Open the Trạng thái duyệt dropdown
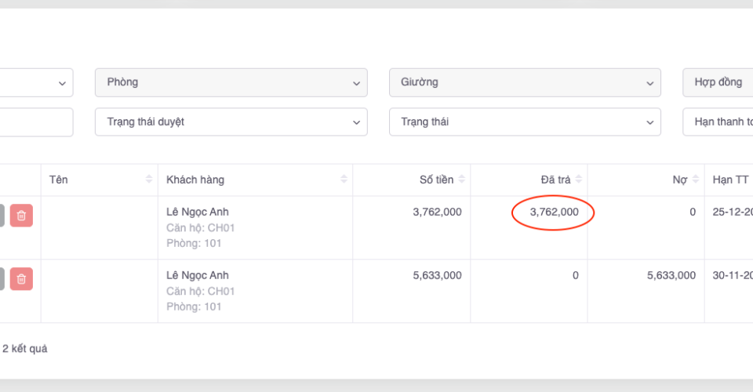This screenshot has width=753, height=392. [x=231, y=122]
